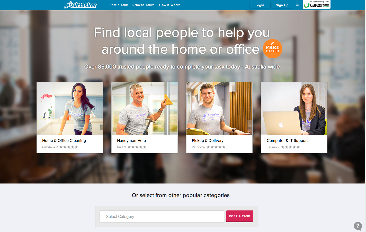The height and width of the screenshot is (232, 366).
Task: Click the Login button
Action: click(x=260, y=5)
